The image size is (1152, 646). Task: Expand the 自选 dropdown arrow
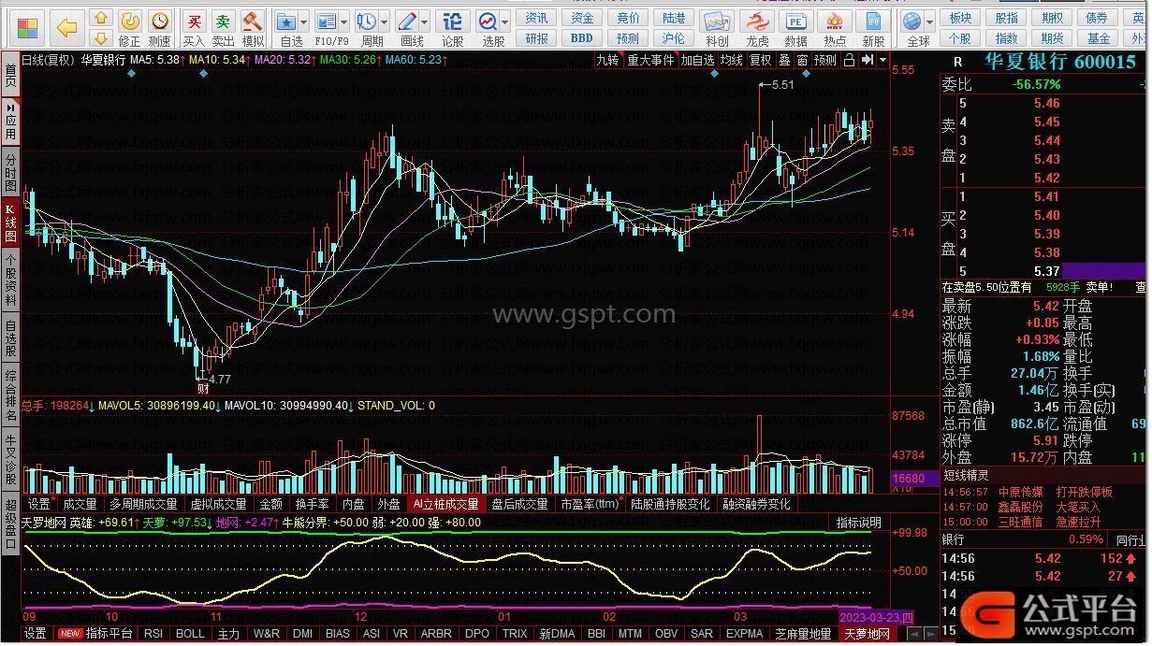click(305, 22)
